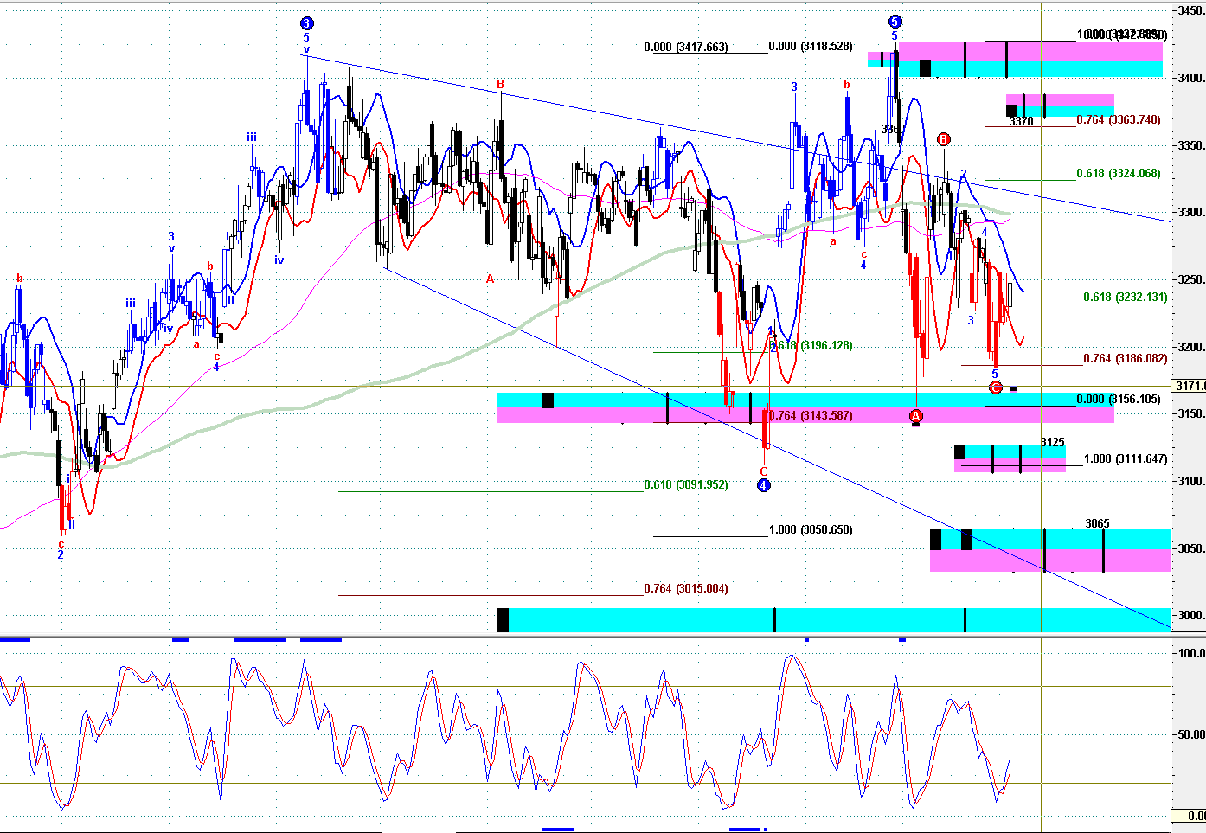Click the 0.764 (3363.748) retracement label

click(x=1118, y=120)
